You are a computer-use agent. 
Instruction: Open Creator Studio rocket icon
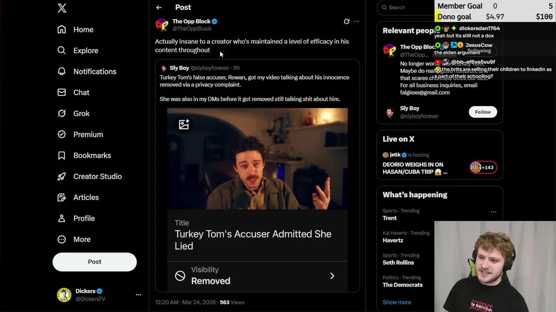(x=62, y=176)
